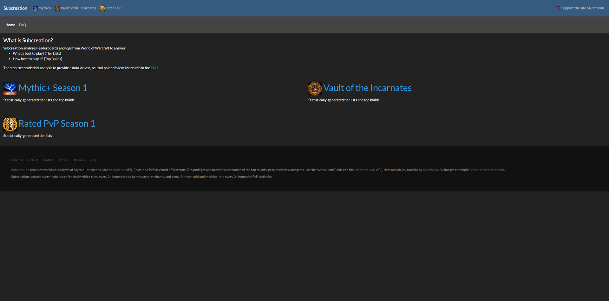This screenshot has width=609, height=301.
Task: Click the Rated PvP helmet navbar icon
Action: pos(102,8)
